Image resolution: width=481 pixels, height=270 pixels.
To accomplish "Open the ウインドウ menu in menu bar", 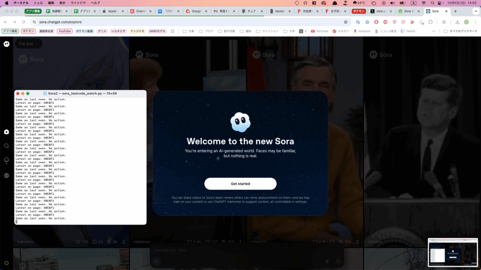I will point(78,3).
